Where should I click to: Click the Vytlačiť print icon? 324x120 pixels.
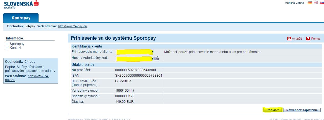tap(289, 39)
